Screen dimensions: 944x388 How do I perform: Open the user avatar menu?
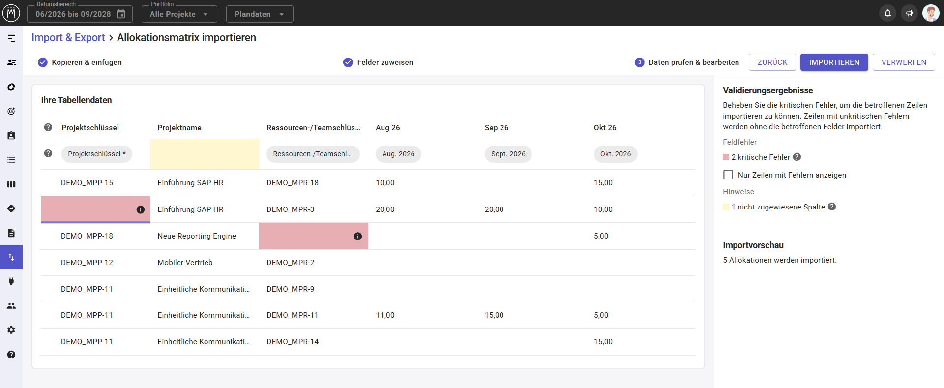click(x=931, y=13)
